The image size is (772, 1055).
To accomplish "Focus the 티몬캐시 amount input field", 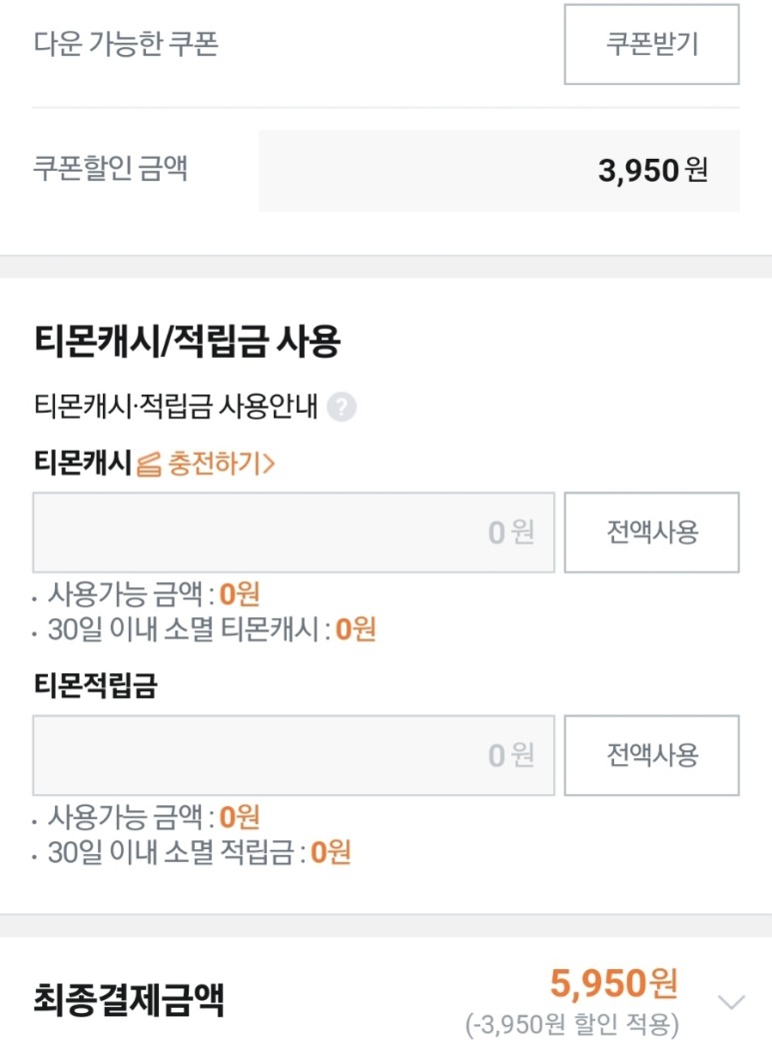I will pos(293,532).
